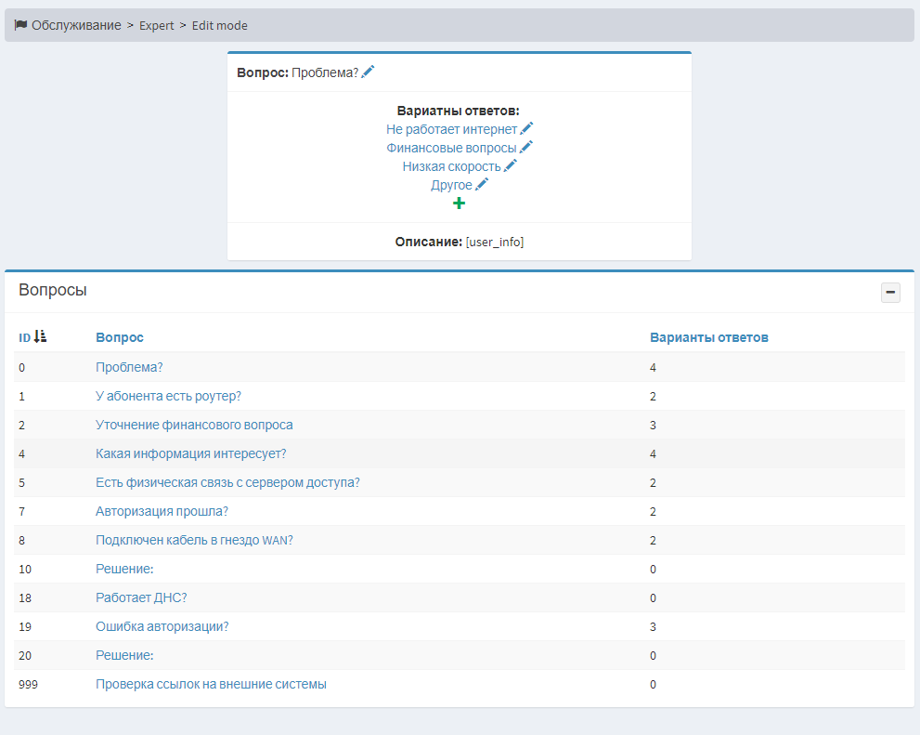This screenshot has height=735, width=920.
Task: Follow the 'Низкая скорость' answer link
Action: tap(451, 166)
